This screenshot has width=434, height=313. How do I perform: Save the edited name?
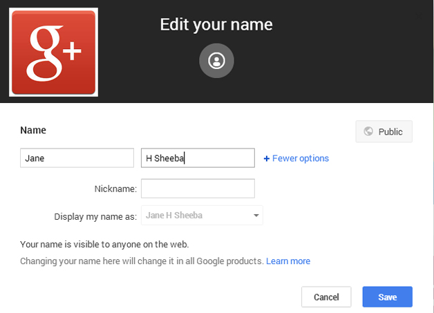click(x=388, y=297)
